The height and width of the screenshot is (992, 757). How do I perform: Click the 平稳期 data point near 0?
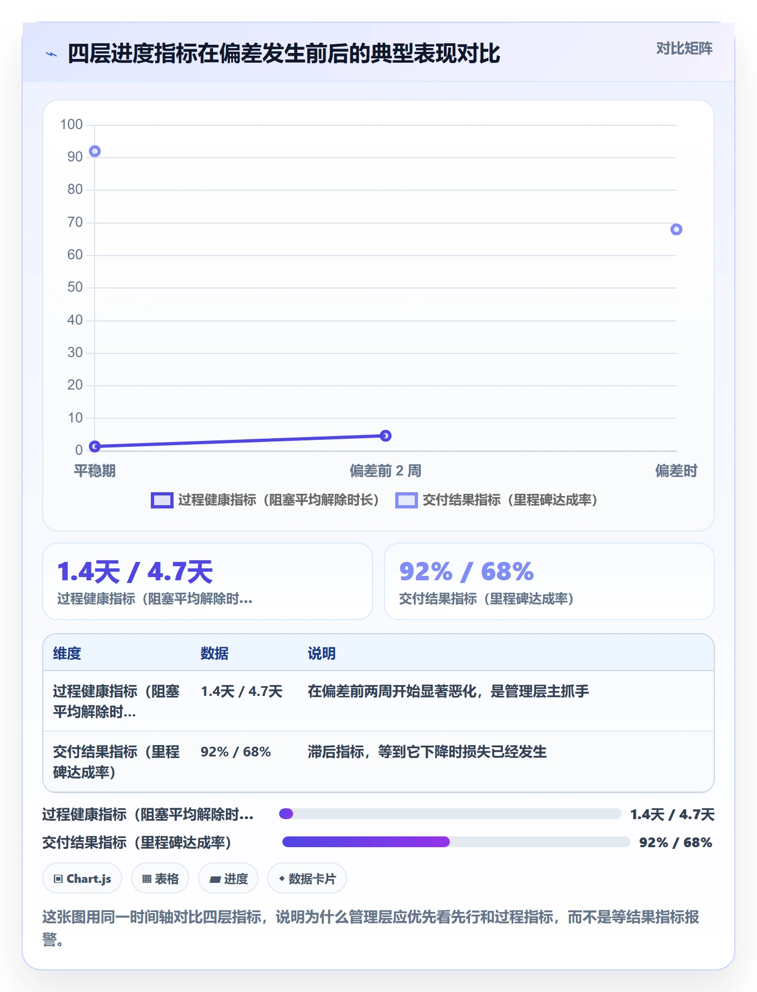(x=95, y=446)
